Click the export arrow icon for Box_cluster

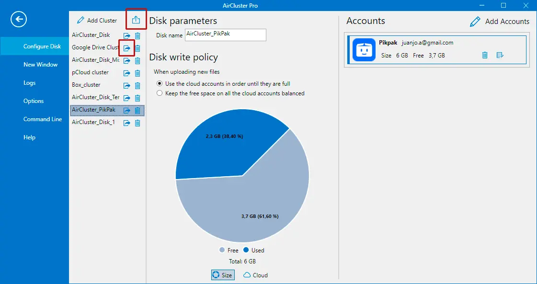[x=127, y=86]
